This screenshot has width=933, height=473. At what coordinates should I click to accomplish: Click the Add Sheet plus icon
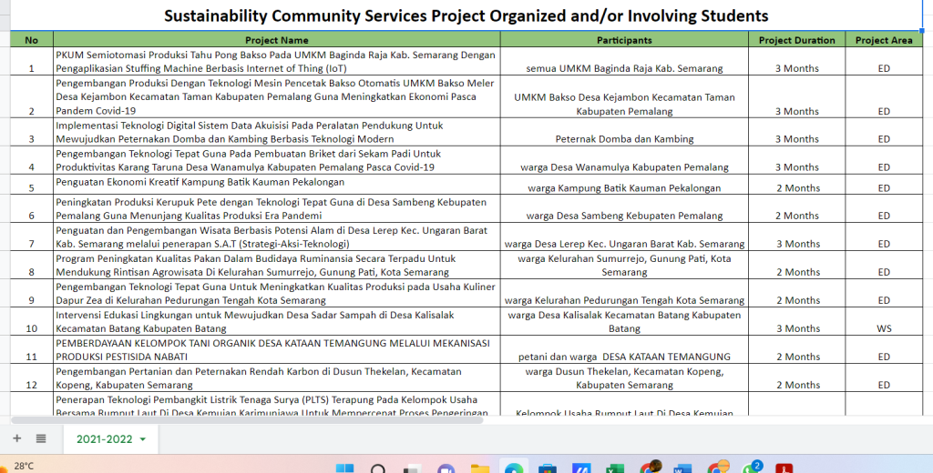click(x=16, y=438)
